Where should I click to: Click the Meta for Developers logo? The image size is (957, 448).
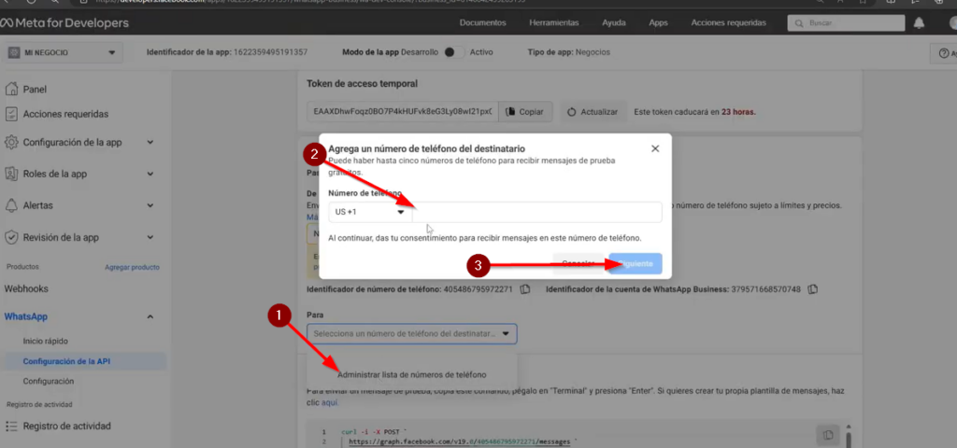64,23
